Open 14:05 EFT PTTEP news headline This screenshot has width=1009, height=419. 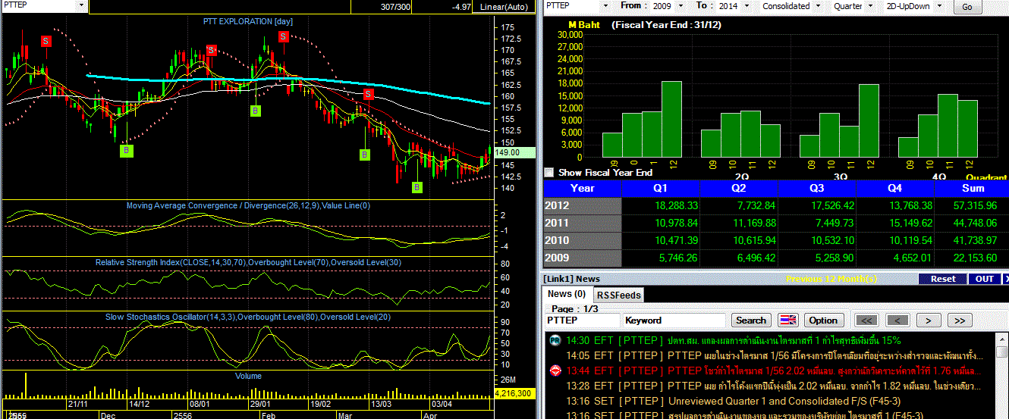pyautogui.click(x=773, y=355)
